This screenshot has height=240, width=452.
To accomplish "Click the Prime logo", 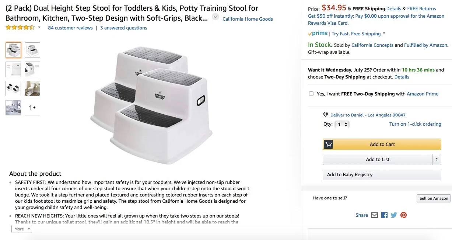I will 318,34.
